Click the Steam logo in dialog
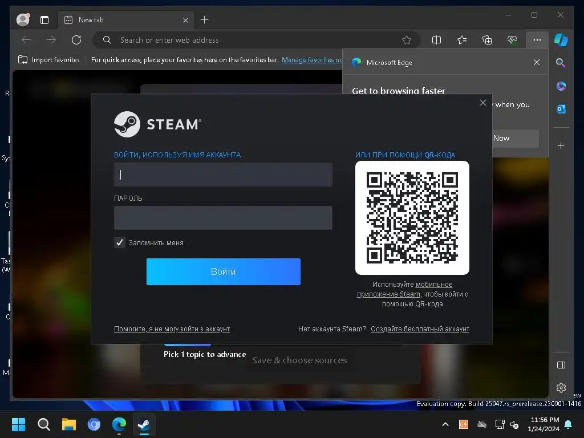The height and width of the screenshot is (438, 584). pyautogui.click(x=157, y=124)
